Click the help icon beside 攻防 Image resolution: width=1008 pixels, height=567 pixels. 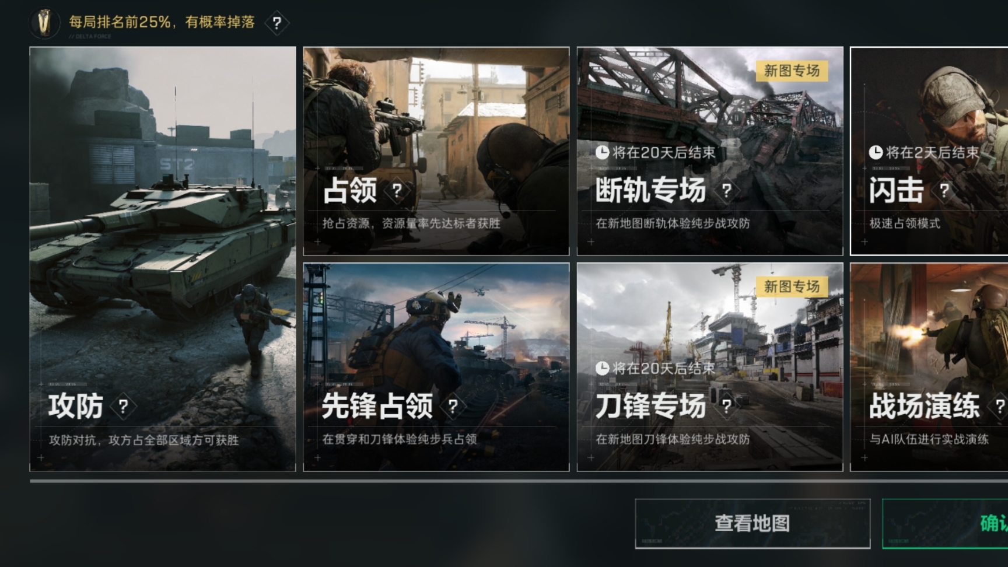click(x=123, y=406)
